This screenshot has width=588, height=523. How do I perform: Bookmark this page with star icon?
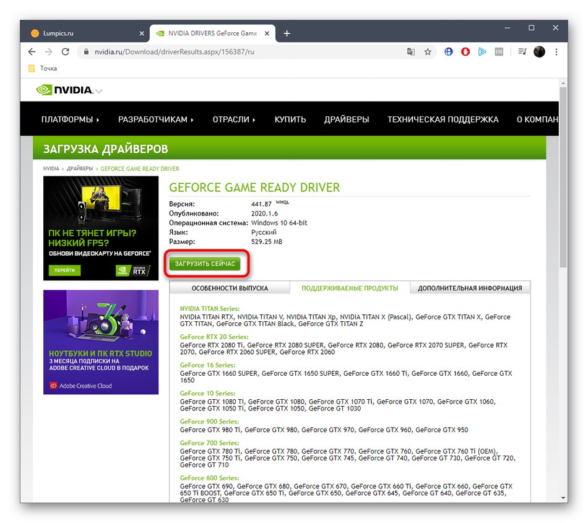[428, 52]
